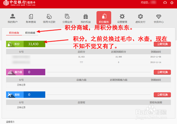The width and height of the screenshot is (177, 124).
Task: Click the 总里程 column header
Action: click(81, 102)
